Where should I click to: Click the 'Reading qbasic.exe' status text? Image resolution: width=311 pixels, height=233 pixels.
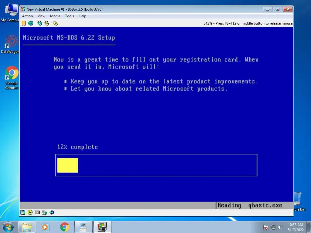pyautogui.click(x=250, y=205)
